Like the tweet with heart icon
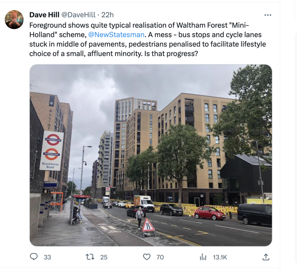The height and width of the screenshot is (271, 297). point(146,257)
